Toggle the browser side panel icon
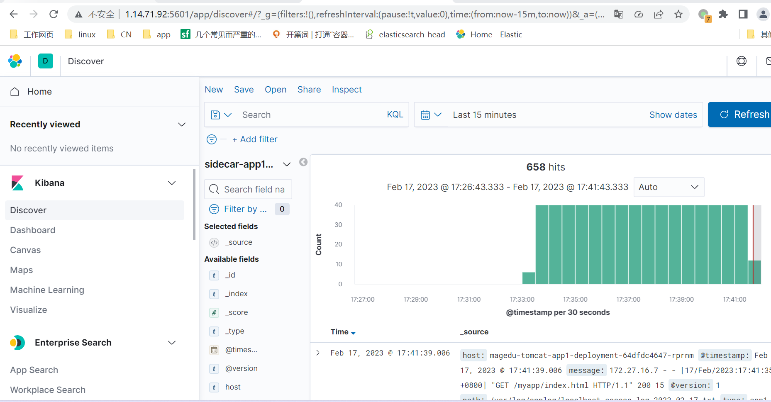 coord(743,15)
